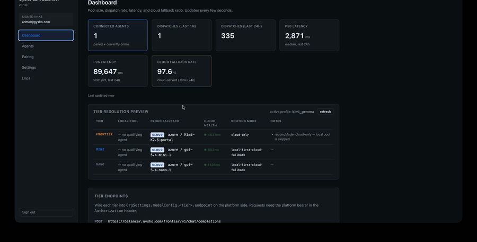
Task: Select the Connected Agents card
Action: click(118, 35)
